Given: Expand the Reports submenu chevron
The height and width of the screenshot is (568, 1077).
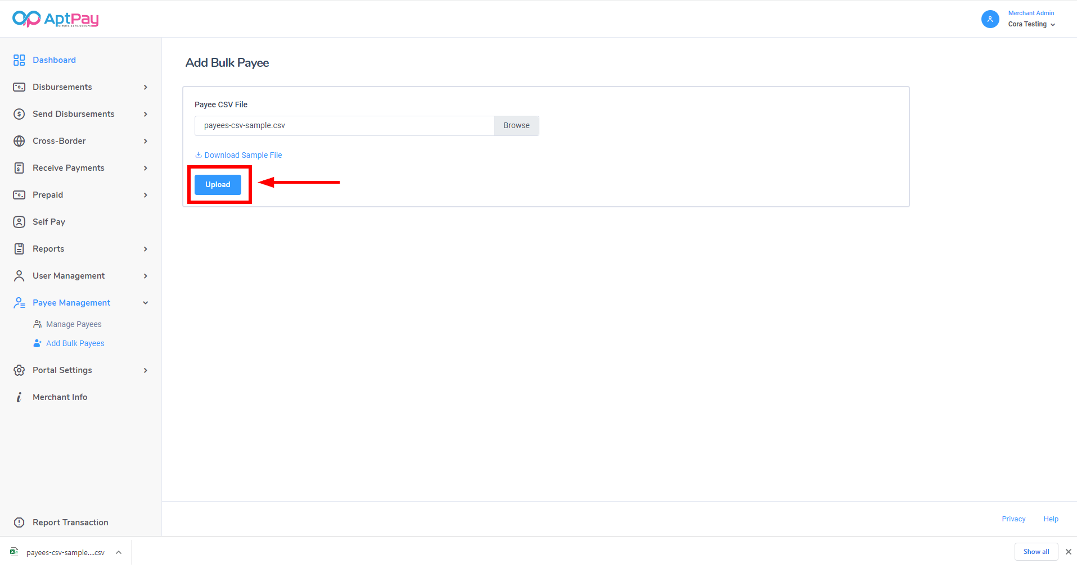Looking at the screenshot, I should tap(146, 249).
